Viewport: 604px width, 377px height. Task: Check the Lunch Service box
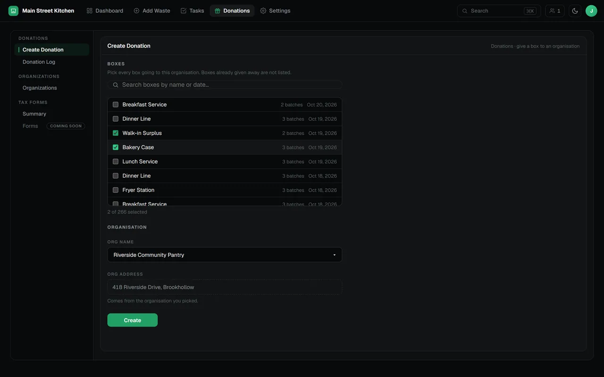point(116,162)
